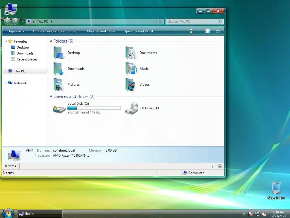
Task: Switch to details view icon in status bar
Action: point(214,166)
